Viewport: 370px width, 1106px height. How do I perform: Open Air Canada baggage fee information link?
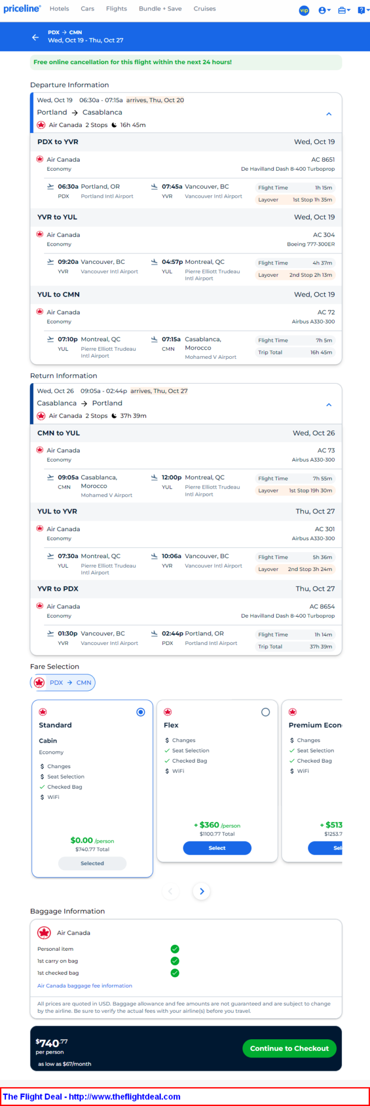click(x=84, y=986)
